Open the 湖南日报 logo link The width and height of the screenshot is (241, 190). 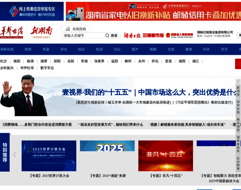(x=132, y=35)
